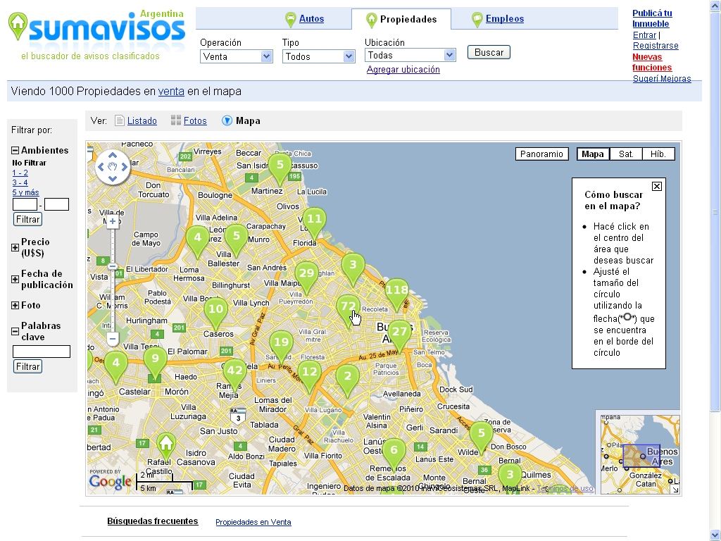Focus the Palabras clave text field

[x=42, y=352]
